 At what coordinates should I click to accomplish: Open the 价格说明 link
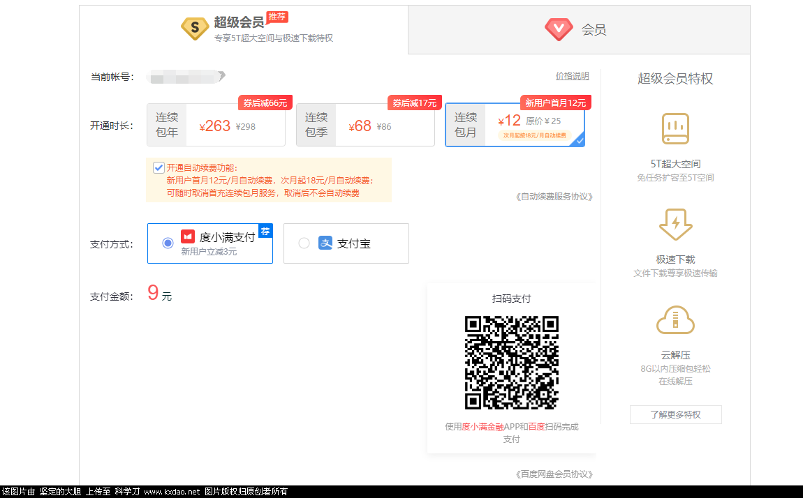tap(572, 76)
